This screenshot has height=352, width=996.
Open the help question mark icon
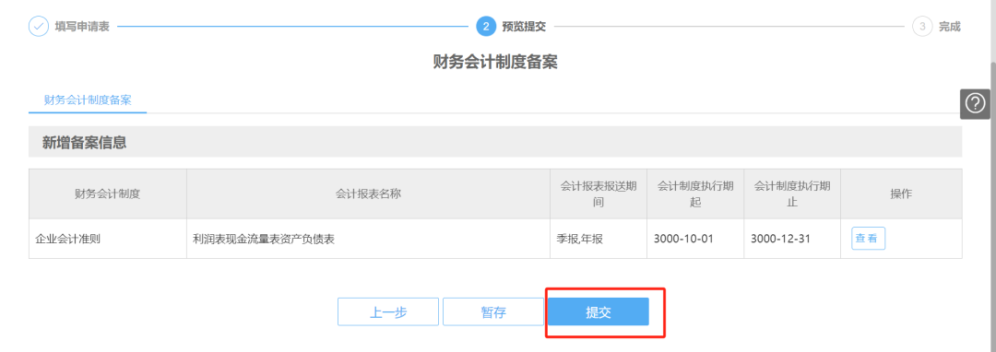coord(975,103)
